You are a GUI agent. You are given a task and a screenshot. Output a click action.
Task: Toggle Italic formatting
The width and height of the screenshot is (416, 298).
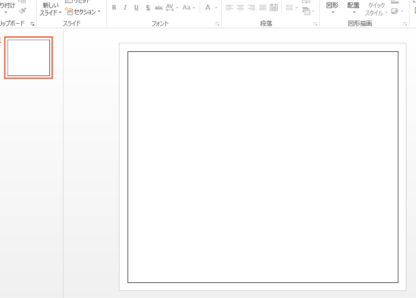pos(125,8)
